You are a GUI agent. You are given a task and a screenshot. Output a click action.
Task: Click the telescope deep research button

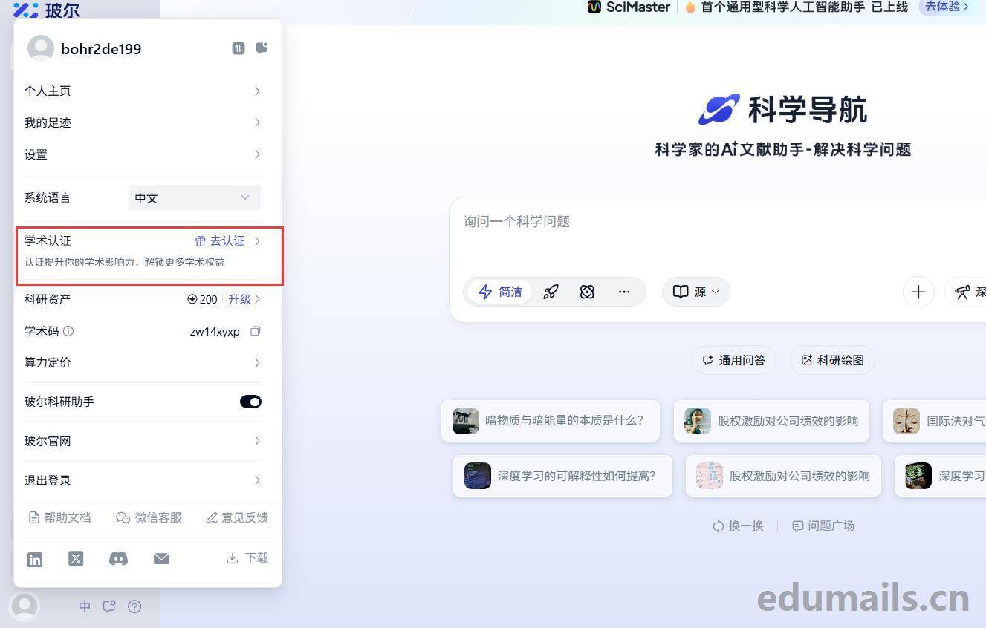tap(966, 292)
